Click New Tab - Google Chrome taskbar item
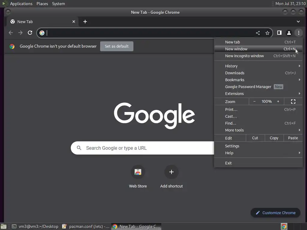This screenshot has height=230, width=307. 137,226
